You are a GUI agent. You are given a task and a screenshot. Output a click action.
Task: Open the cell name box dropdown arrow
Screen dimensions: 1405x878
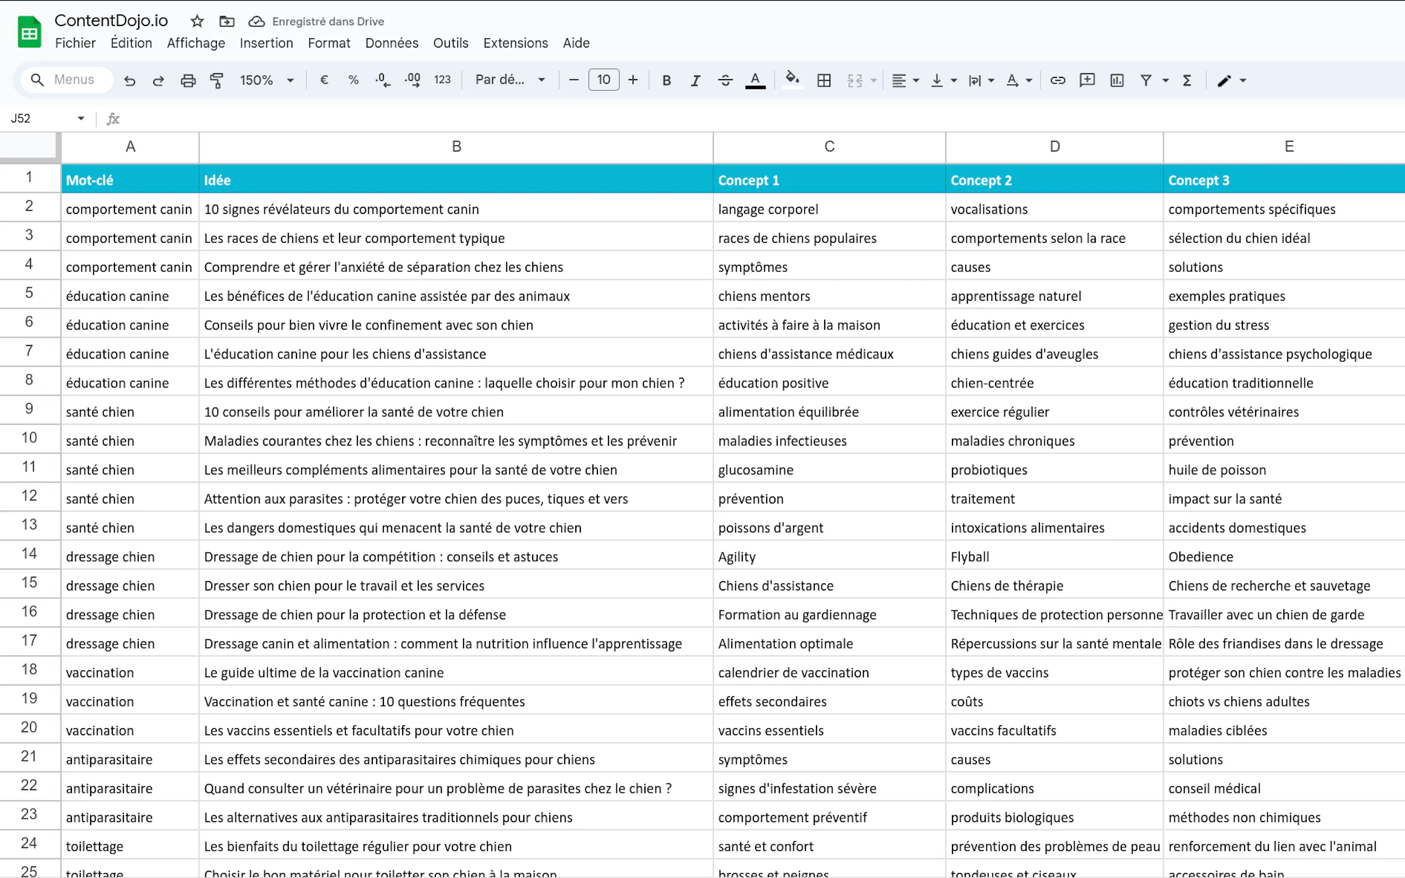click(81, 118)
